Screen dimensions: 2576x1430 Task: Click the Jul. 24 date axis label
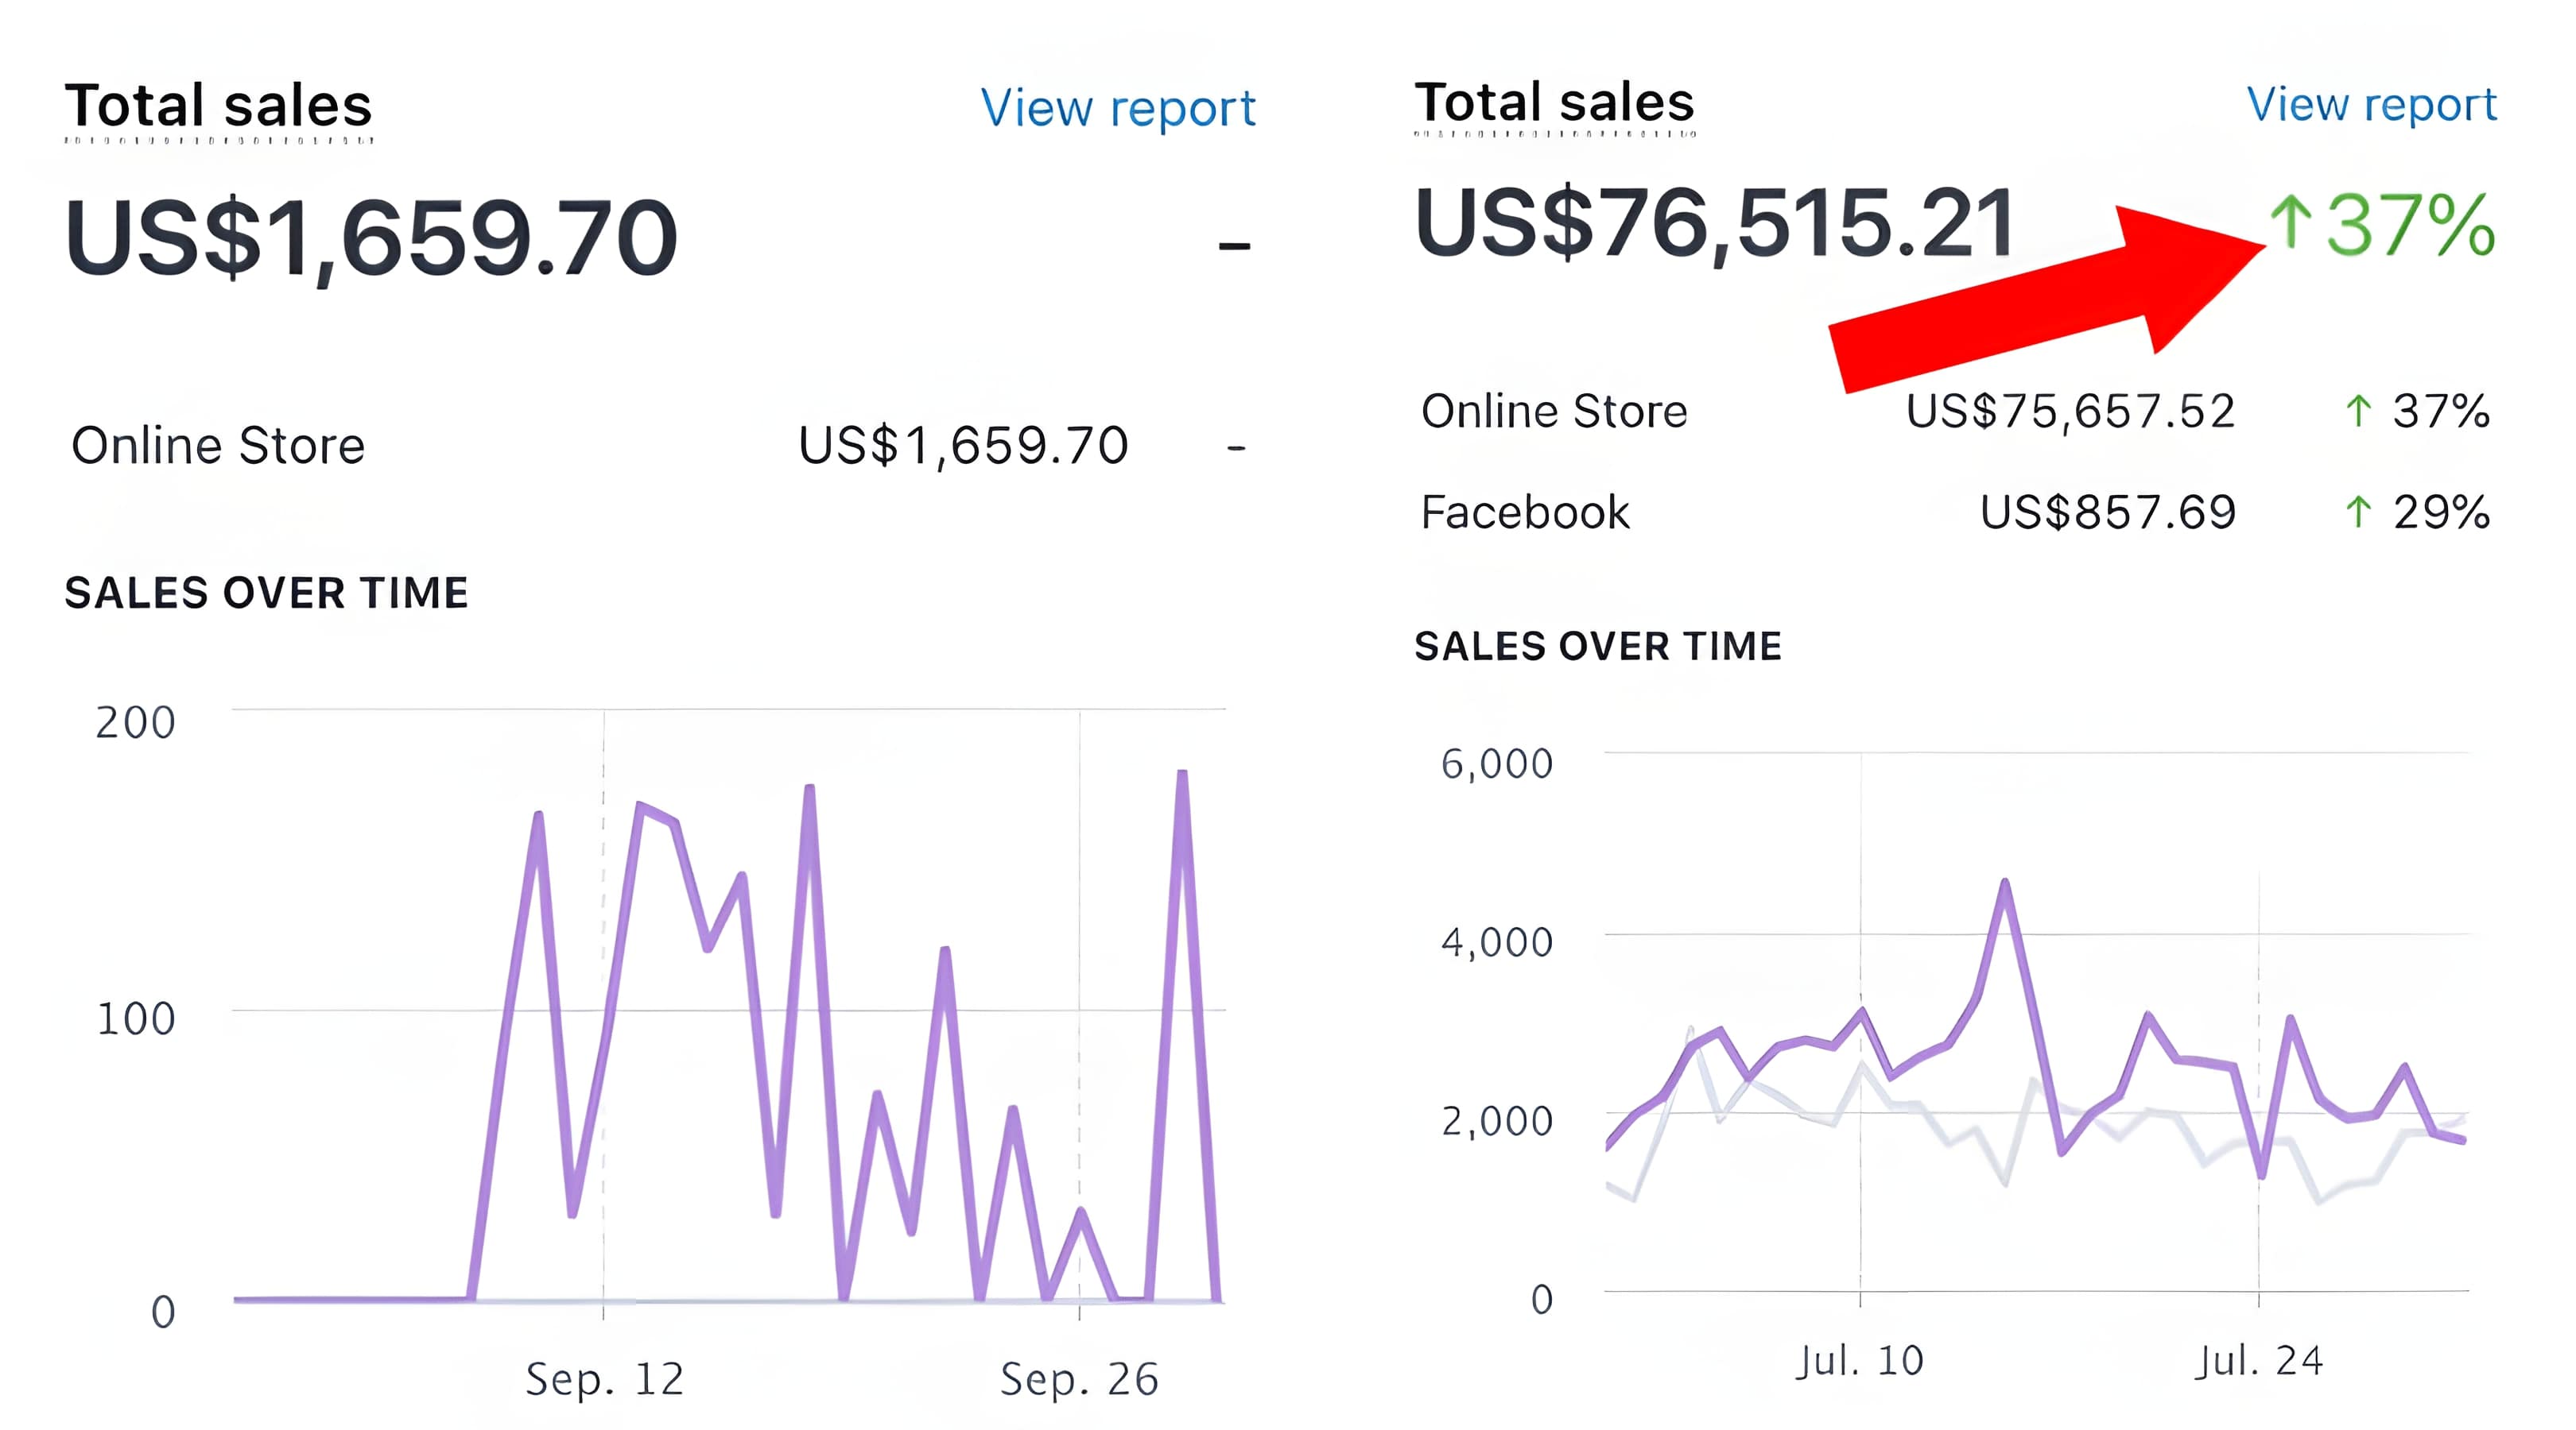[2258, 1360]
